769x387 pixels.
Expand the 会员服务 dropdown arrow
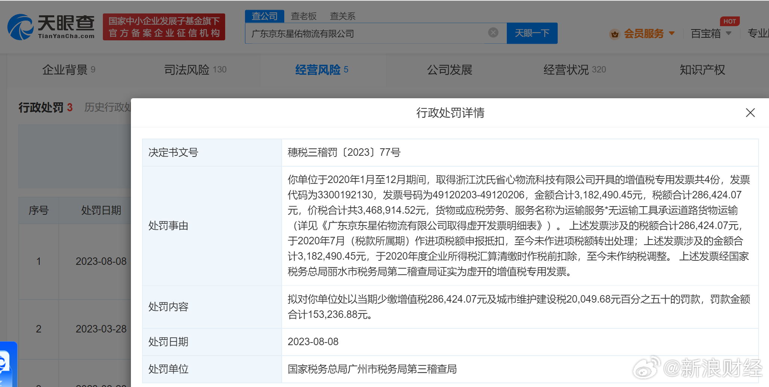pyautogui.click(x=672, y=33)
